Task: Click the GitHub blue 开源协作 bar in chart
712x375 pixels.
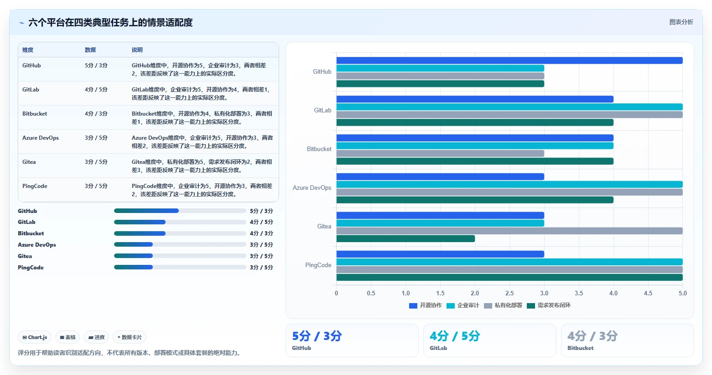Action: tap(509, 61)
